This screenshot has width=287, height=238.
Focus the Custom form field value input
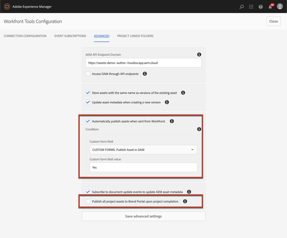pos(143,167)
